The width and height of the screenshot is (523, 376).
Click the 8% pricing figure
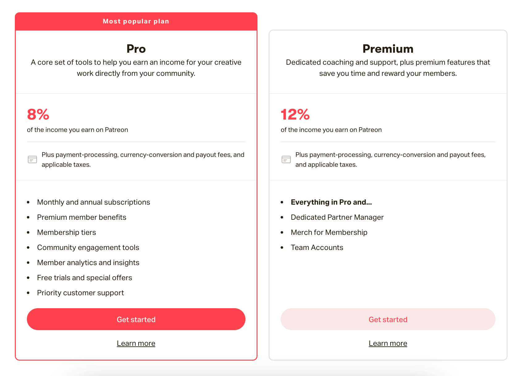click(38, 114)
